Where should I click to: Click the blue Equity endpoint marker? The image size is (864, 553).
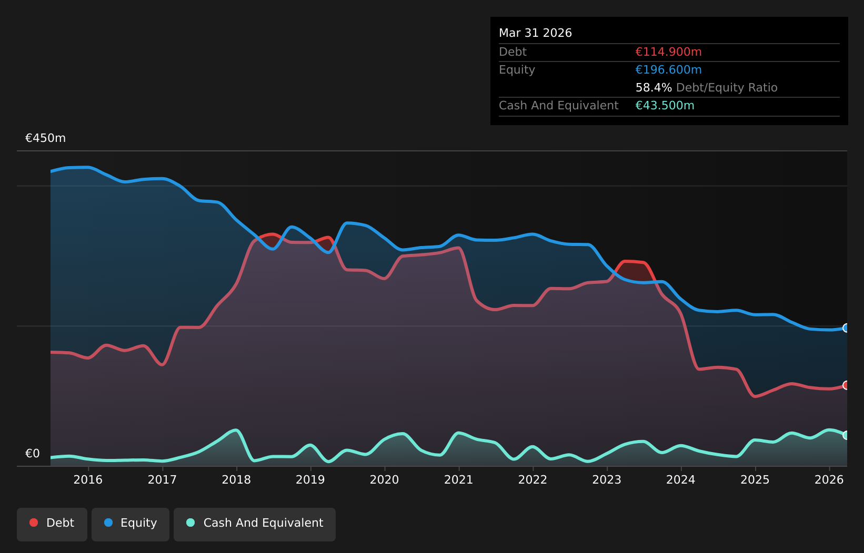(846, 328)
